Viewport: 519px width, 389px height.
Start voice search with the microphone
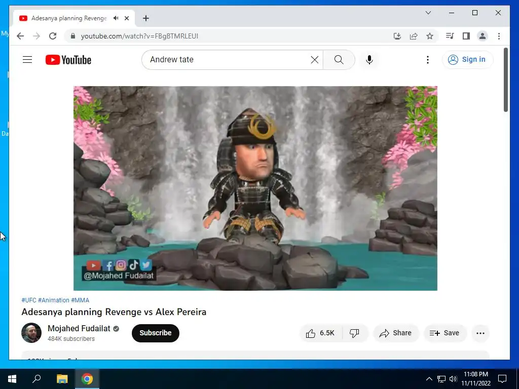click(x=369, y=60)
